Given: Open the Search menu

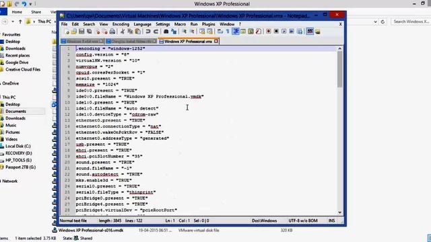Looking at the screenshot, I should pos(89,24).
